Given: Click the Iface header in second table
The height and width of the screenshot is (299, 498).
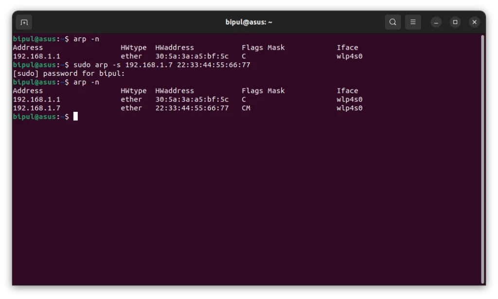Looking at the screenshot, I should (x=347, y=91).
